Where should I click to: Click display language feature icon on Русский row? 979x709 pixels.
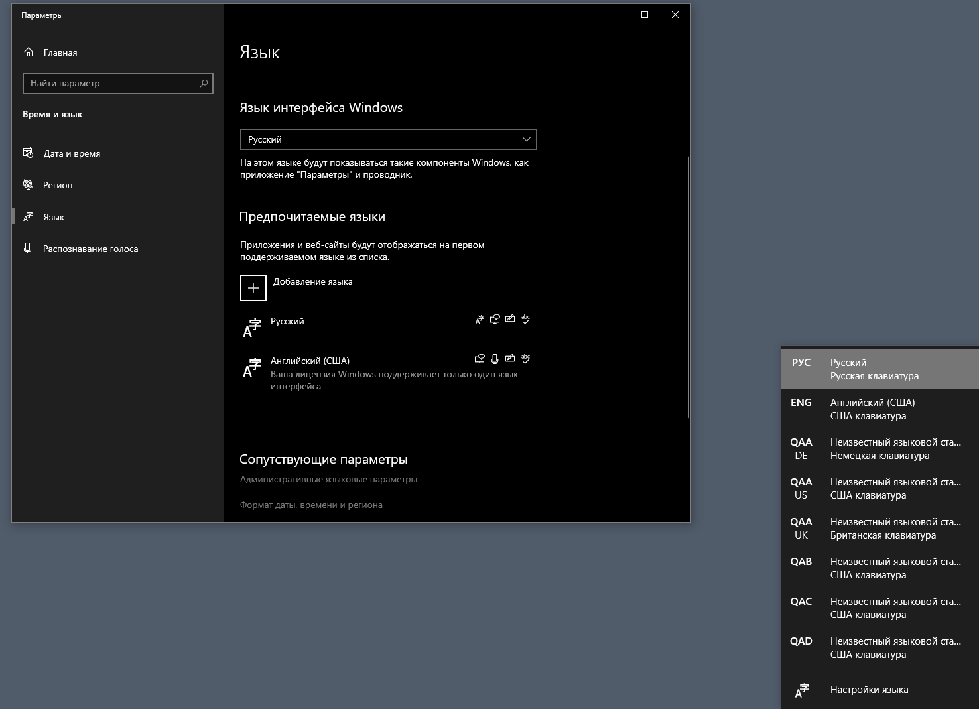[480, 320]
